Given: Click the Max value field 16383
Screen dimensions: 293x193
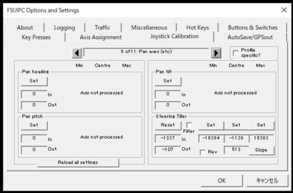Looking at the screenshot, I should click(x=262, y=138).
